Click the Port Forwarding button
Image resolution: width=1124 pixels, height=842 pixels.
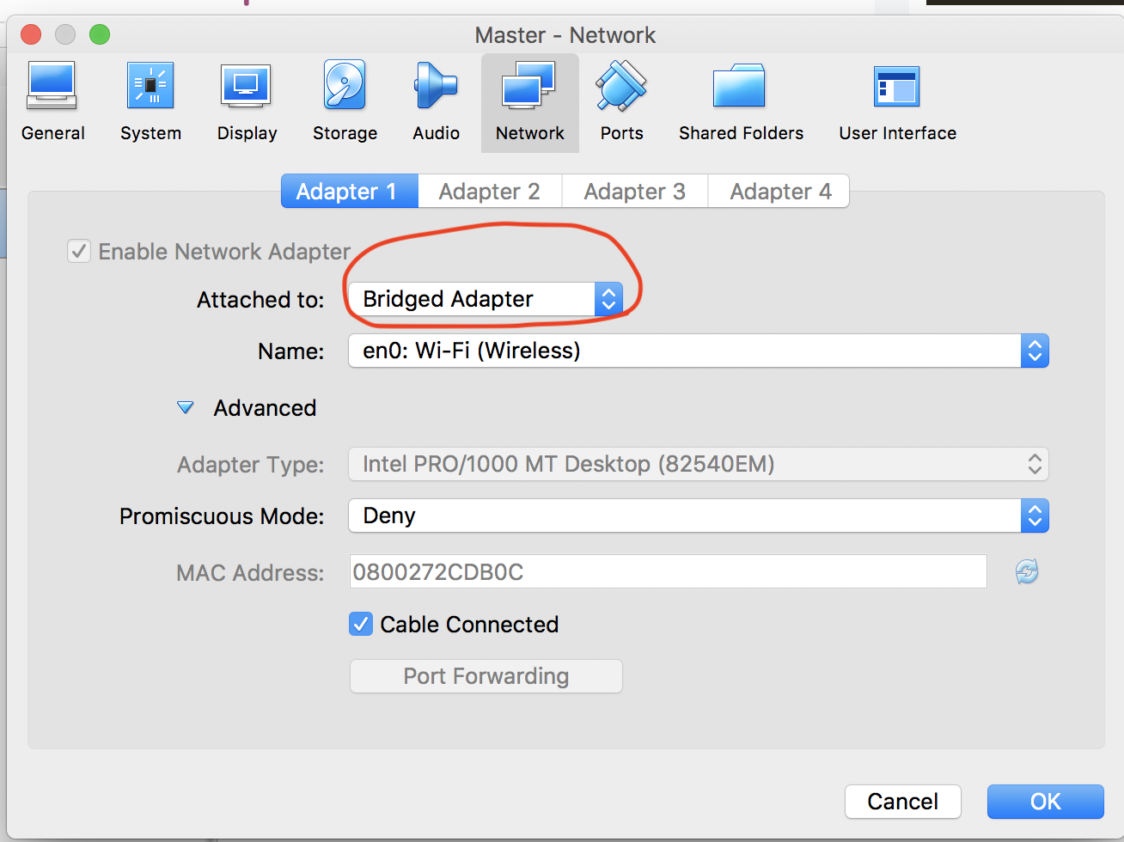pyautogui.click(x=486, y=676)
